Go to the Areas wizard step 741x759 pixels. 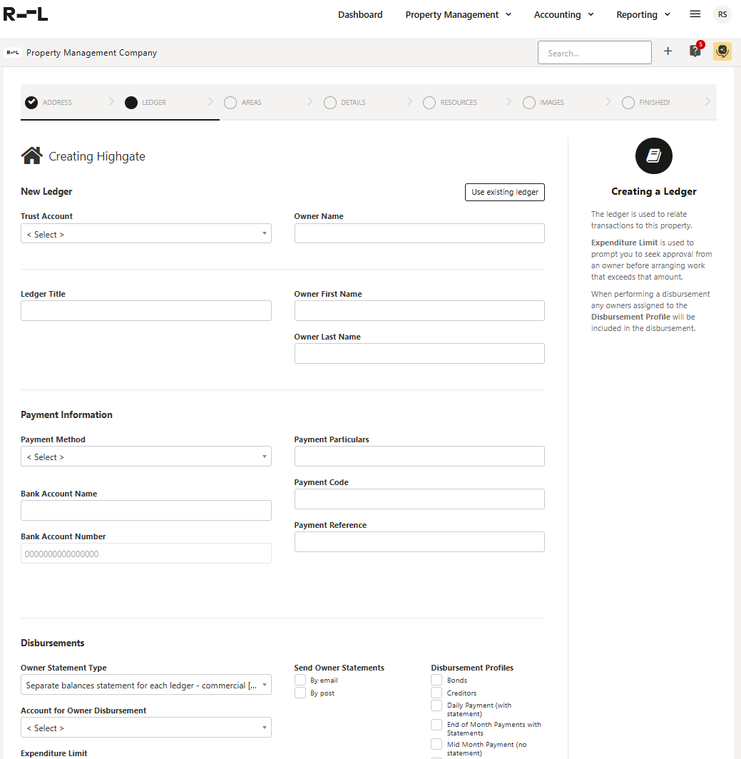click(243, 103)
